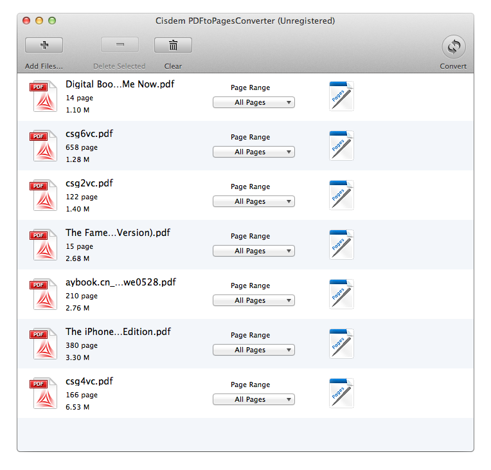This screenshot has height=470, width=491.
Task: Select the file name The iPhone...Edition.pdf
Action: click(x=118, y=332)
